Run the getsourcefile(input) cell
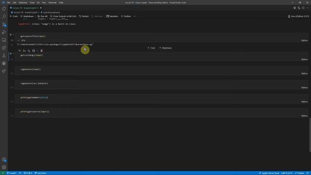This screenshot has width=311, height=175. tap(11, 35)
